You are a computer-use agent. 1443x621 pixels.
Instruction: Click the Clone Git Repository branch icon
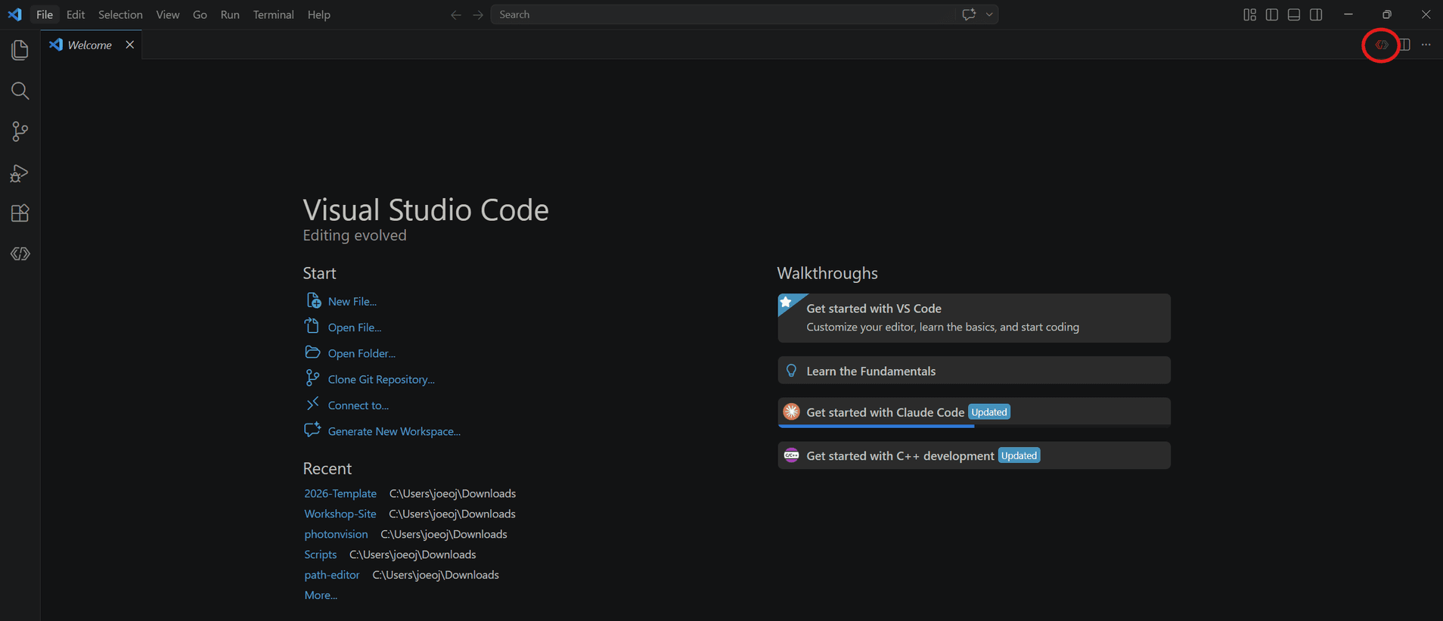pos(312,378)
